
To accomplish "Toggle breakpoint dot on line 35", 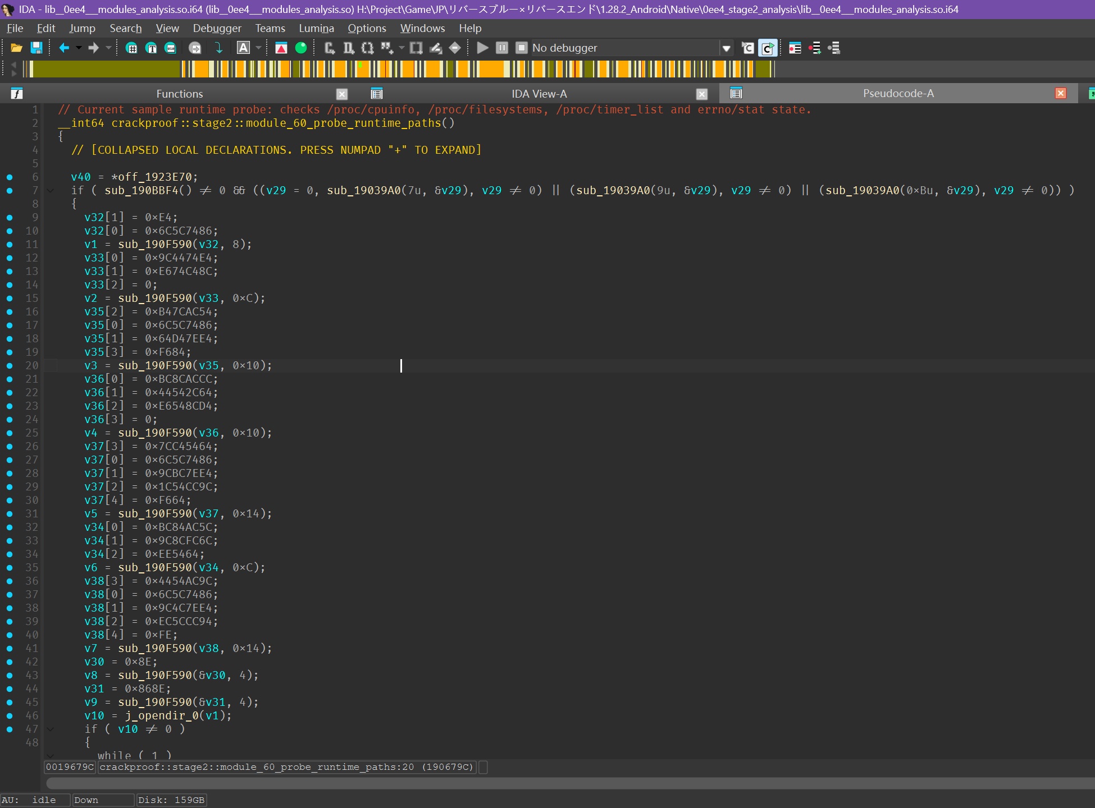I will pos(10,568).
